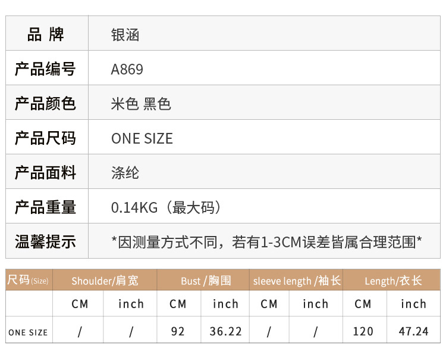Click the Length/衣长 column header
The height and width of the screenshot is (354, 446).
(x=393, y=281)
